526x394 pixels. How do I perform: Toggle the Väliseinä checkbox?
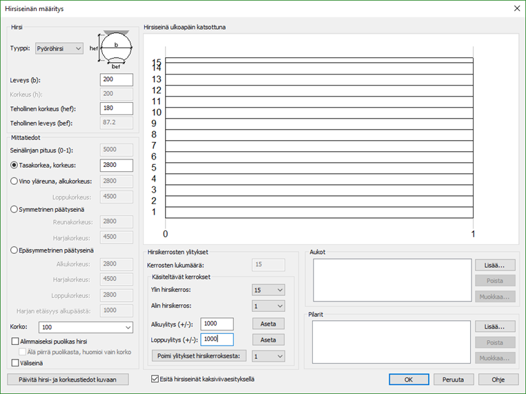[16, 362]
